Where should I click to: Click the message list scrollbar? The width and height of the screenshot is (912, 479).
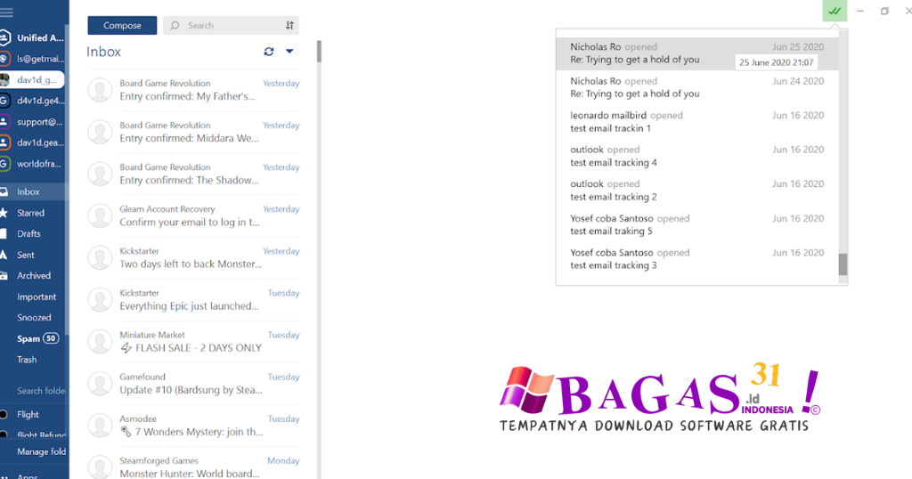point(319,51)
